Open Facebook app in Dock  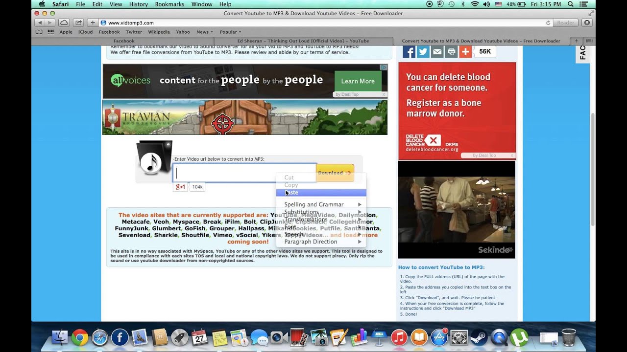[120, 337]
